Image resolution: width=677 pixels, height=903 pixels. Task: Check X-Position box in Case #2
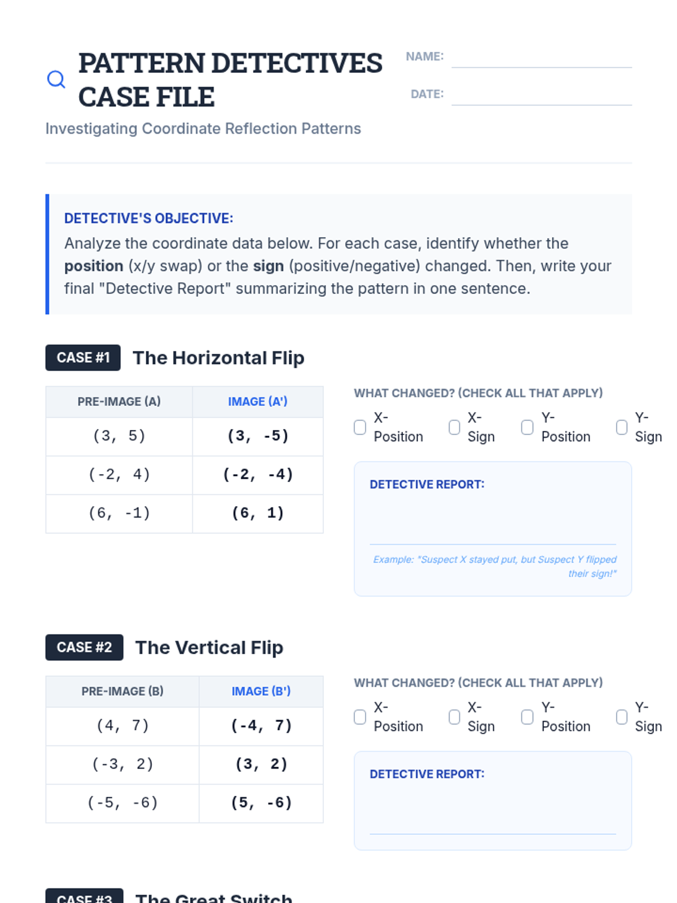click(360, 717)
